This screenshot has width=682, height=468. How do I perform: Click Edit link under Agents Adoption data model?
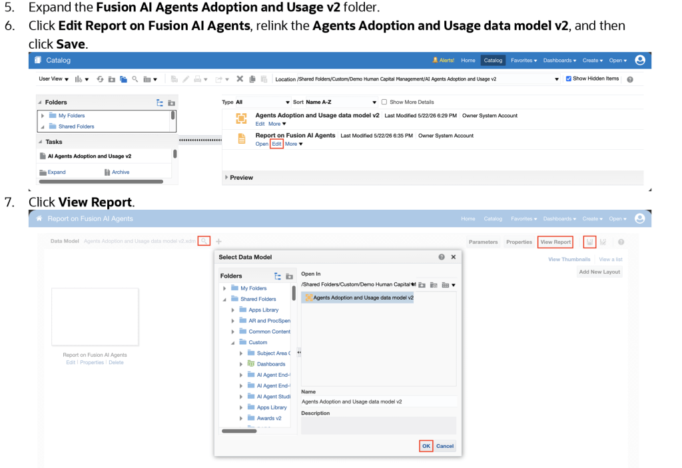tap(260, 124)
